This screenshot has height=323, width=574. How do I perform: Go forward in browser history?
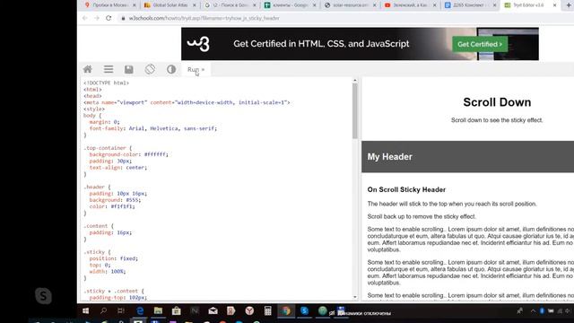click(x=97, y=18)
